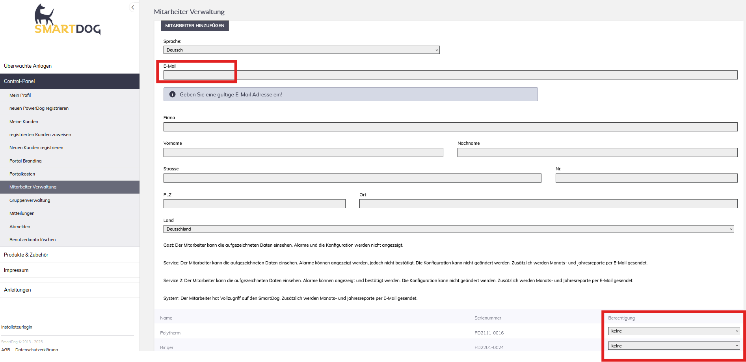Collapse the sidebar with the chevron arrow
Screen dimensions: 746x362
tap(133, 7)
